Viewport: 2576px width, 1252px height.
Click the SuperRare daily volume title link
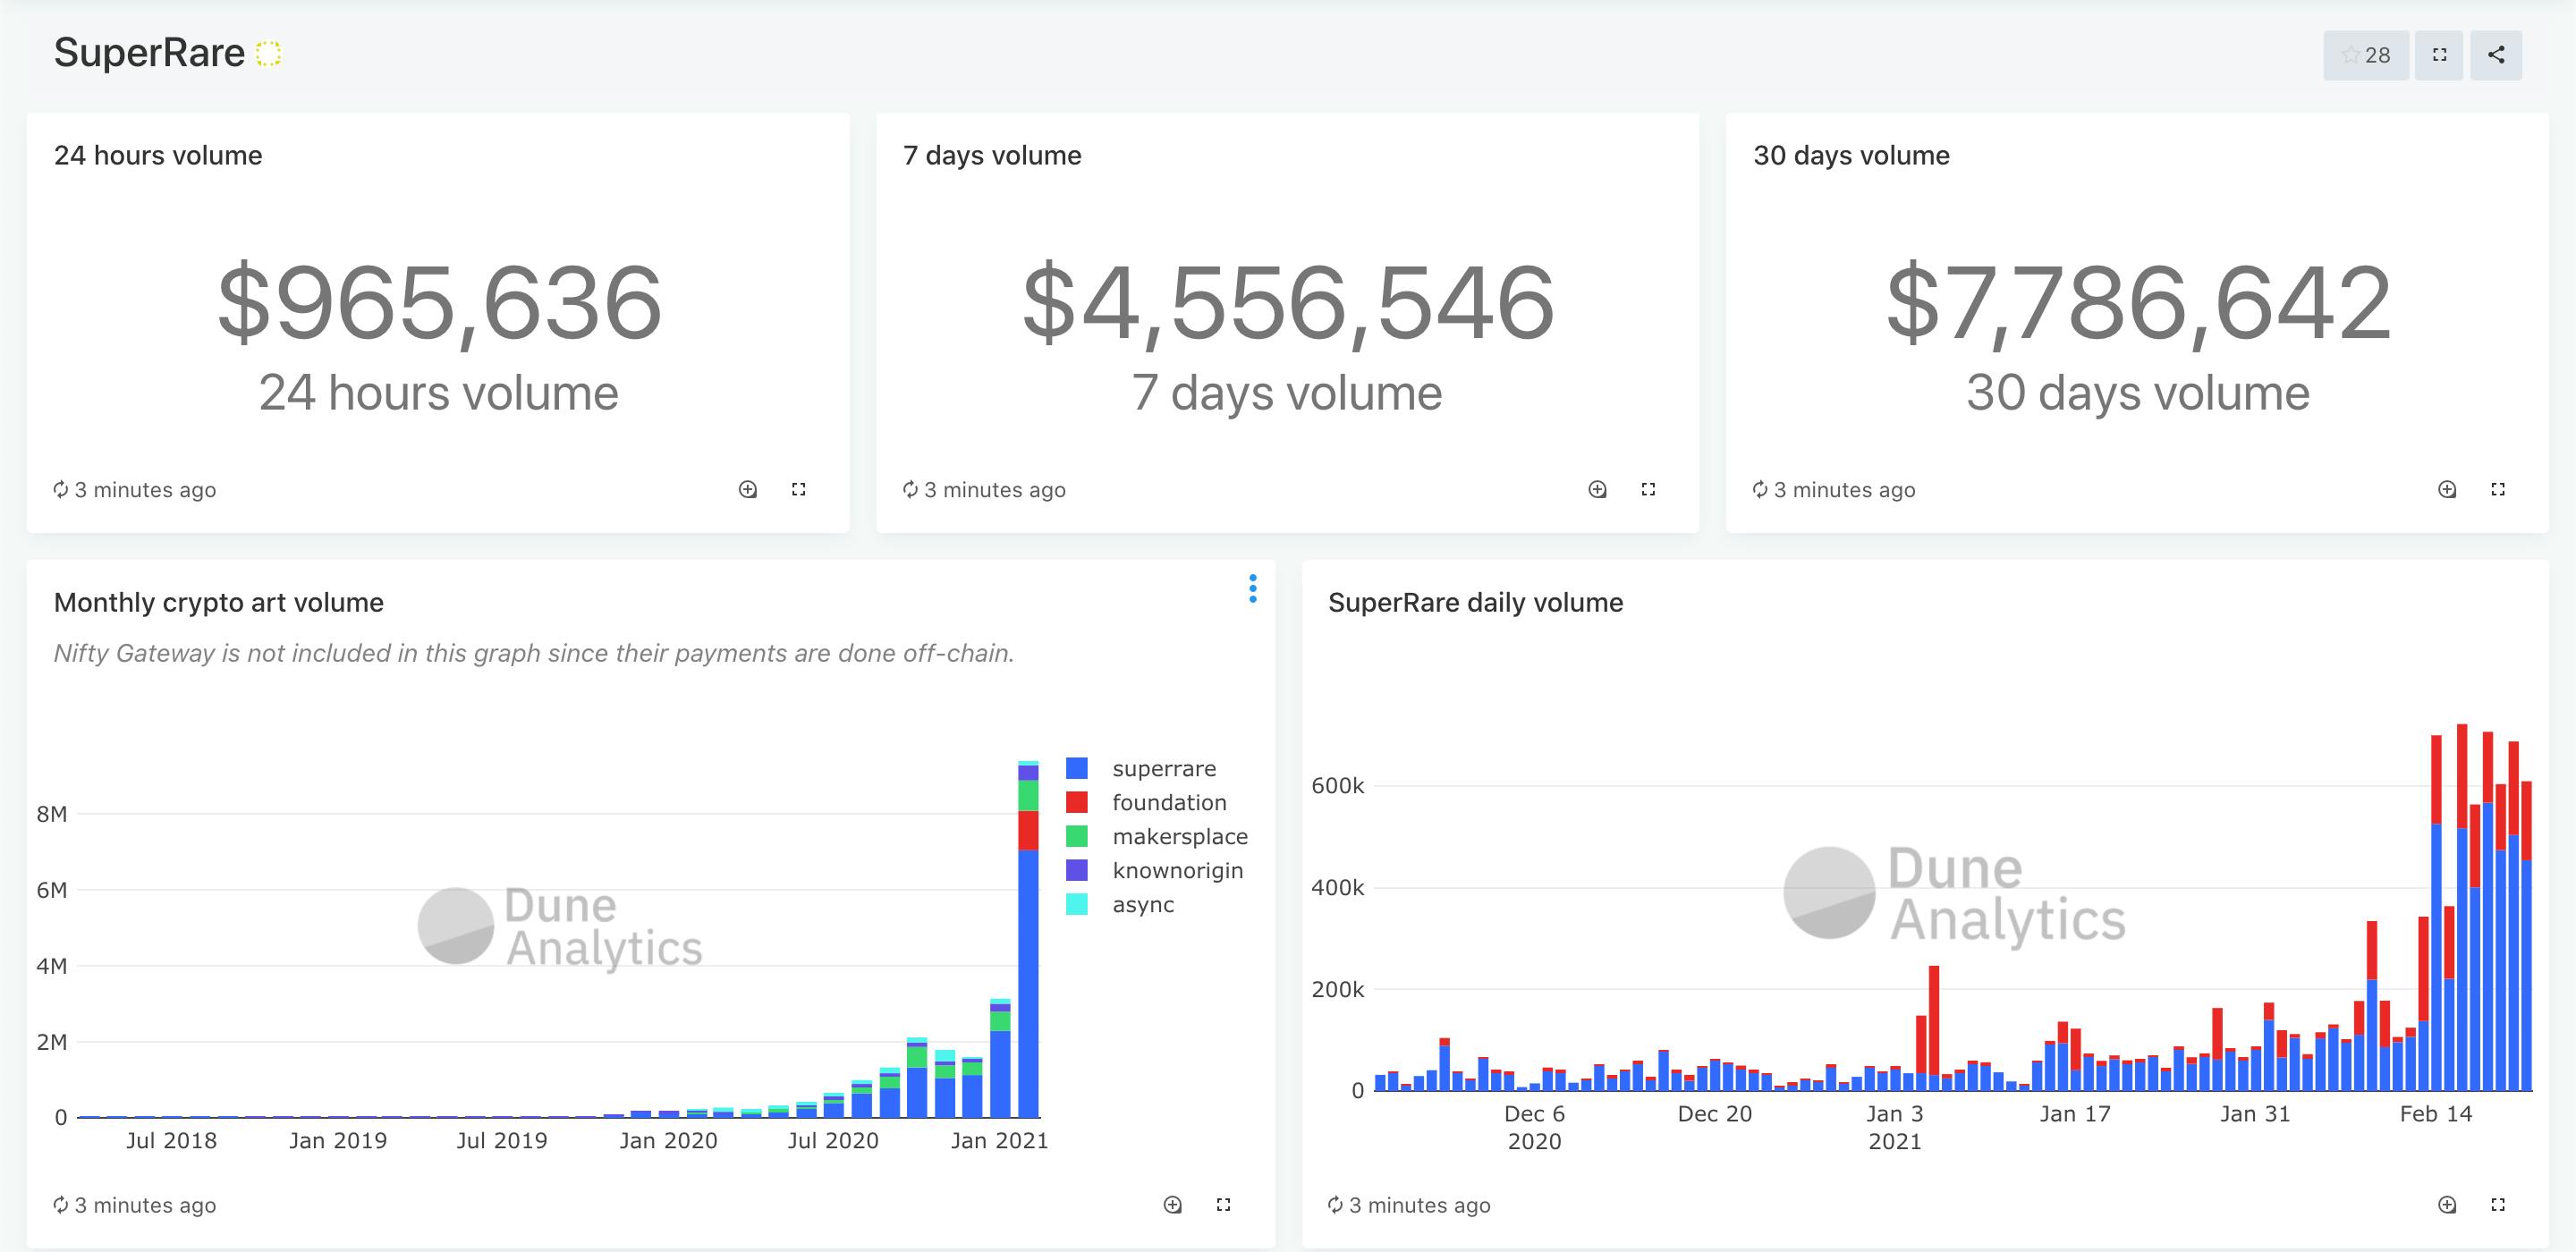[x=1474, y=602]
